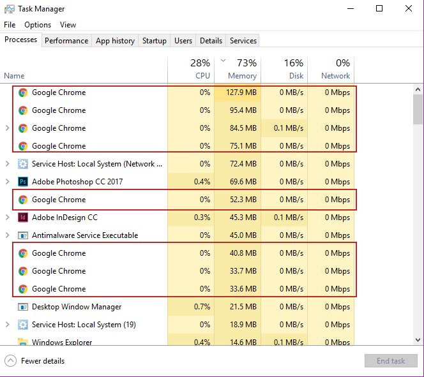Switch to the Details tab
This screenshot has height=377, width=424.
[x=211, y=41]
